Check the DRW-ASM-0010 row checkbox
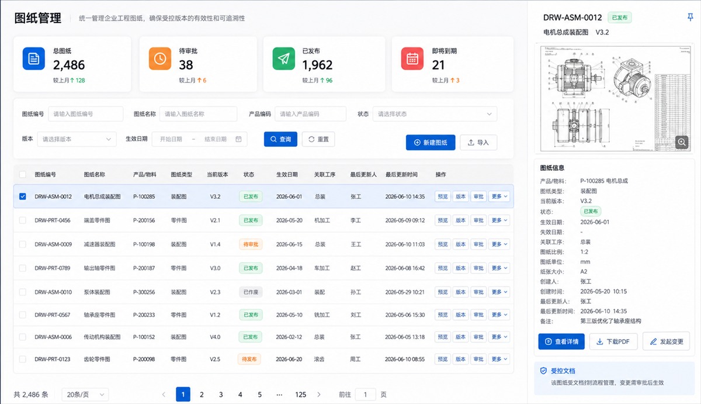Image resolution: width=701 pixels, height=404 pixels. coord(23,292)
